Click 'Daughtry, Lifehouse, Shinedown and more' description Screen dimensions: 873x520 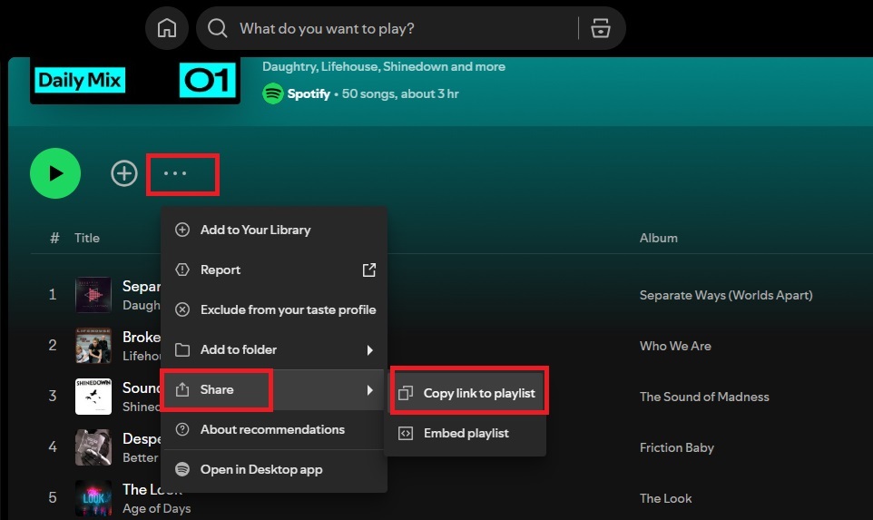click(x=384, y=66)
